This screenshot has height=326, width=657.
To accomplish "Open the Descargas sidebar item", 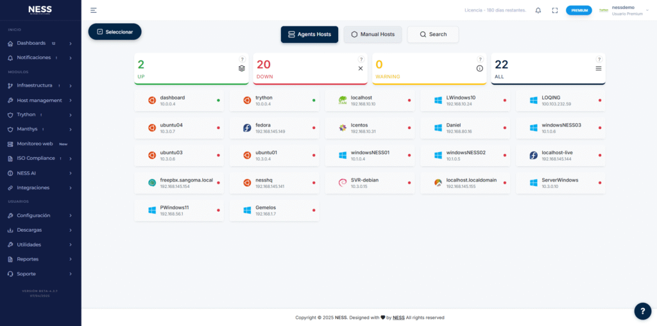I will (x=40, y=230).
